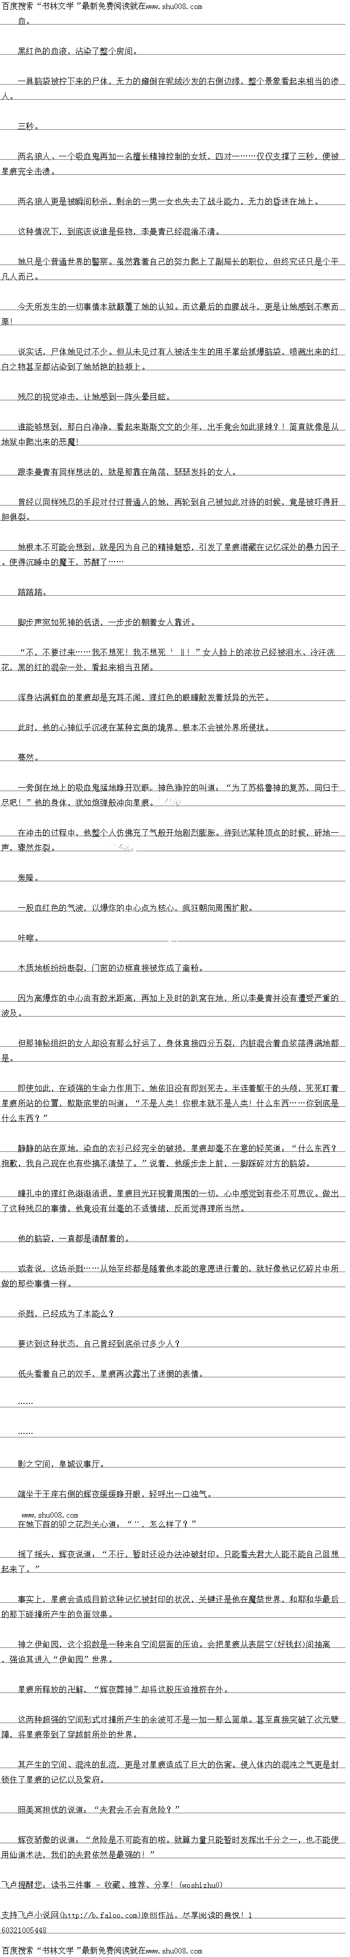The width and height of the screenshot is (350, 1957).
Task: Select the question "杀戮，已经成为了本能么？"
Action: tap(66, 1313)
